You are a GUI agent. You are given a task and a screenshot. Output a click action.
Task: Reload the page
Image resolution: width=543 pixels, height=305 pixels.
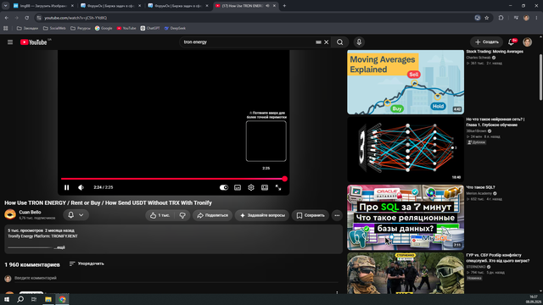[x=26, y=18]
